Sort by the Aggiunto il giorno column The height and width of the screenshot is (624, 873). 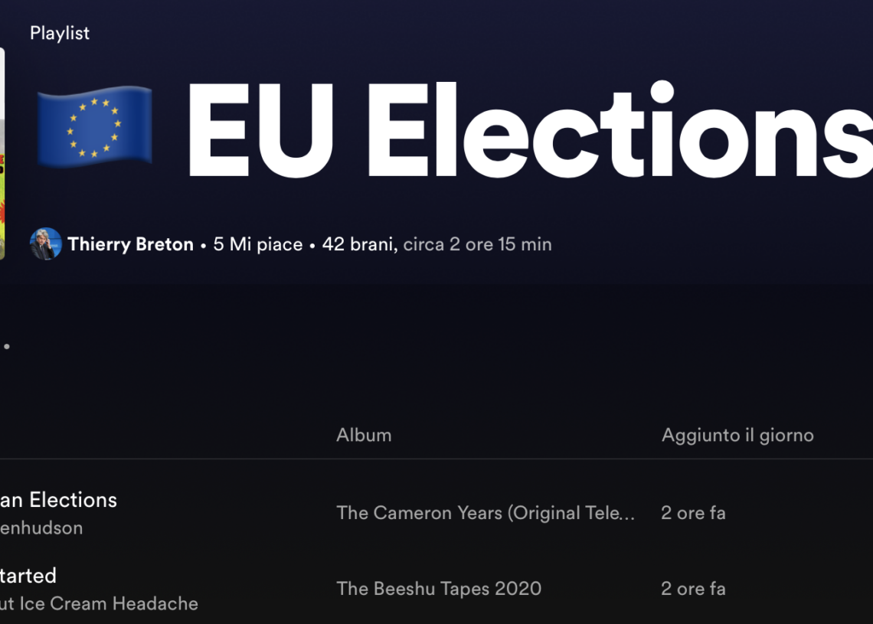pyautogui.click(x=737, y=435)
